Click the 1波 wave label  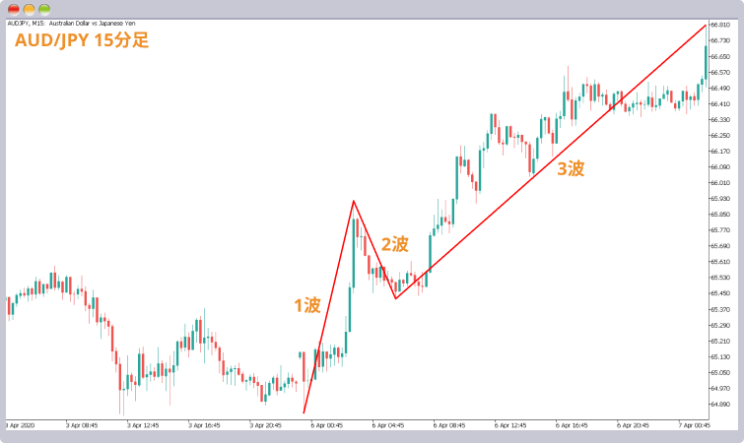click(307, 305)
